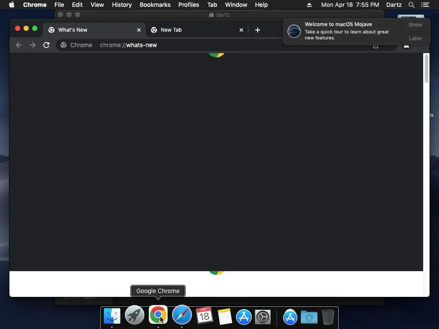
Task: Click the dartz Finder window title bar
Action: tap(219, 15)
